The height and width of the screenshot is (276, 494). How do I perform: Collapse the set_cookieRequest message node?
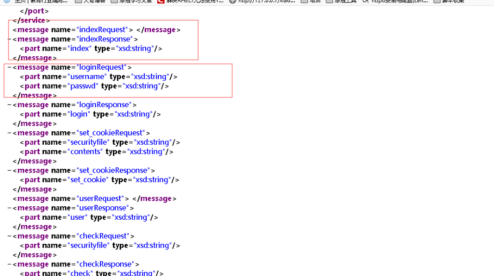(10, 133)
